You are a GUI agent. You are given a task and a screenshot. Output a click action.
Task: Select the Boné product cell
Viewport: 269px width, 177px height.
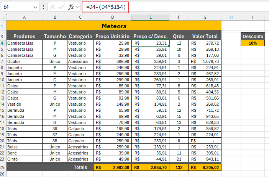(24, 153)
